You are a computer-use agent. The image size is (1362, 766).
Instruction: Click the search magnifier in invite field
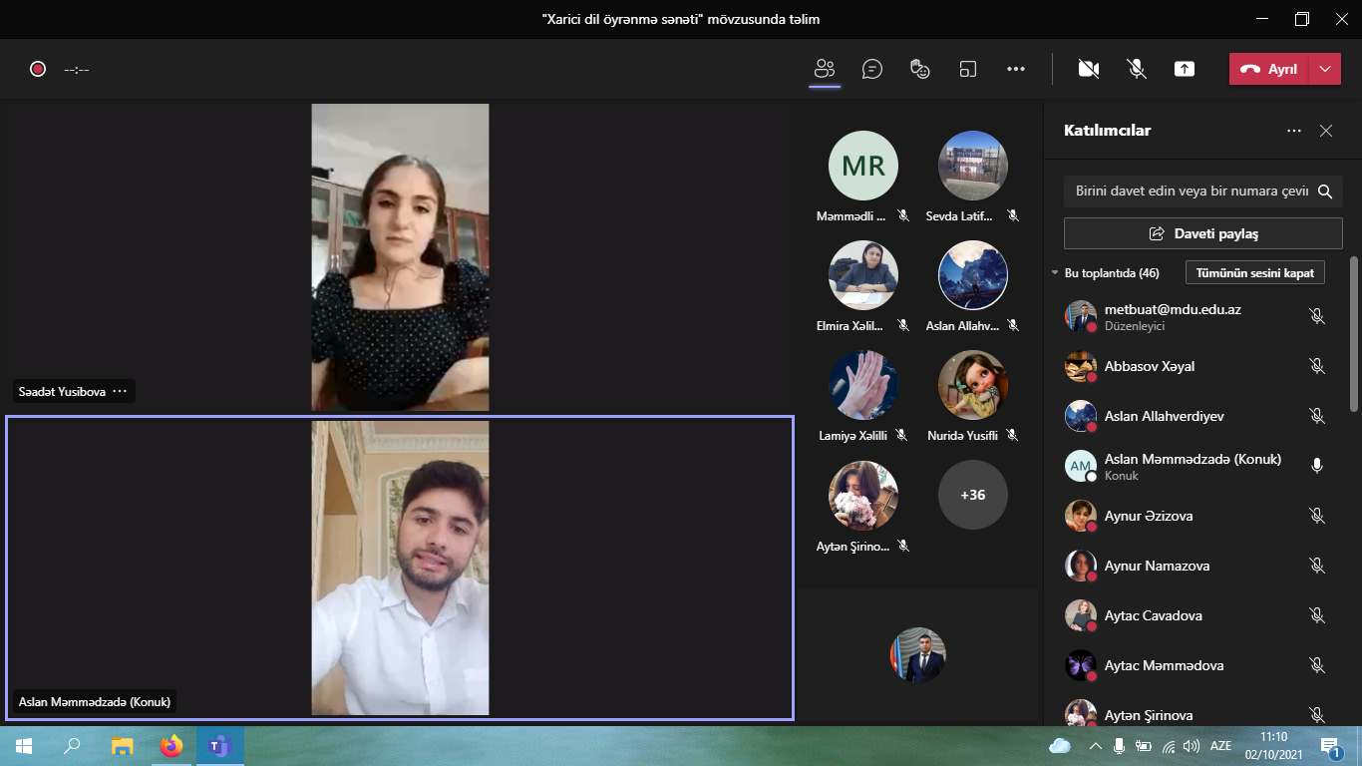coord(1325,191)
